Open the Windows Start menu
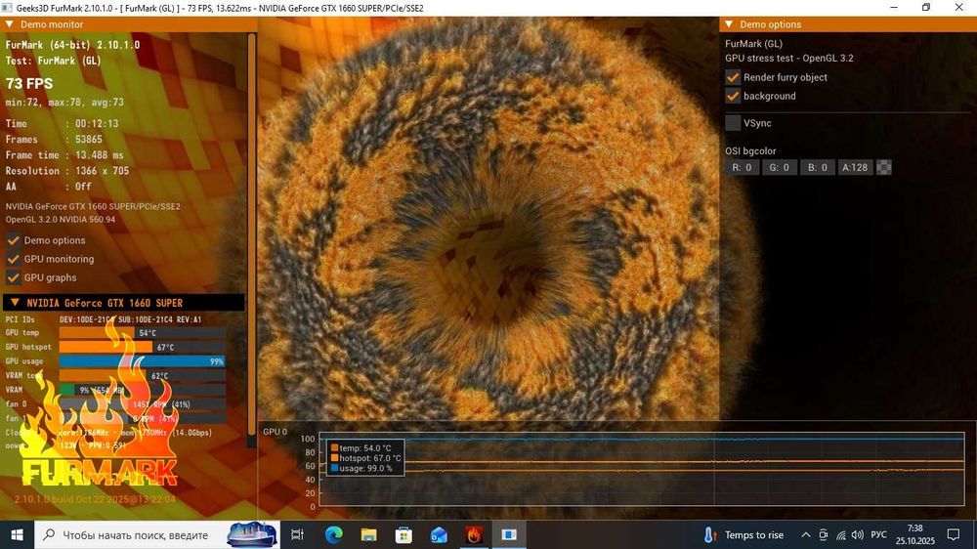The image size is (977, 549). pos(17,534)
